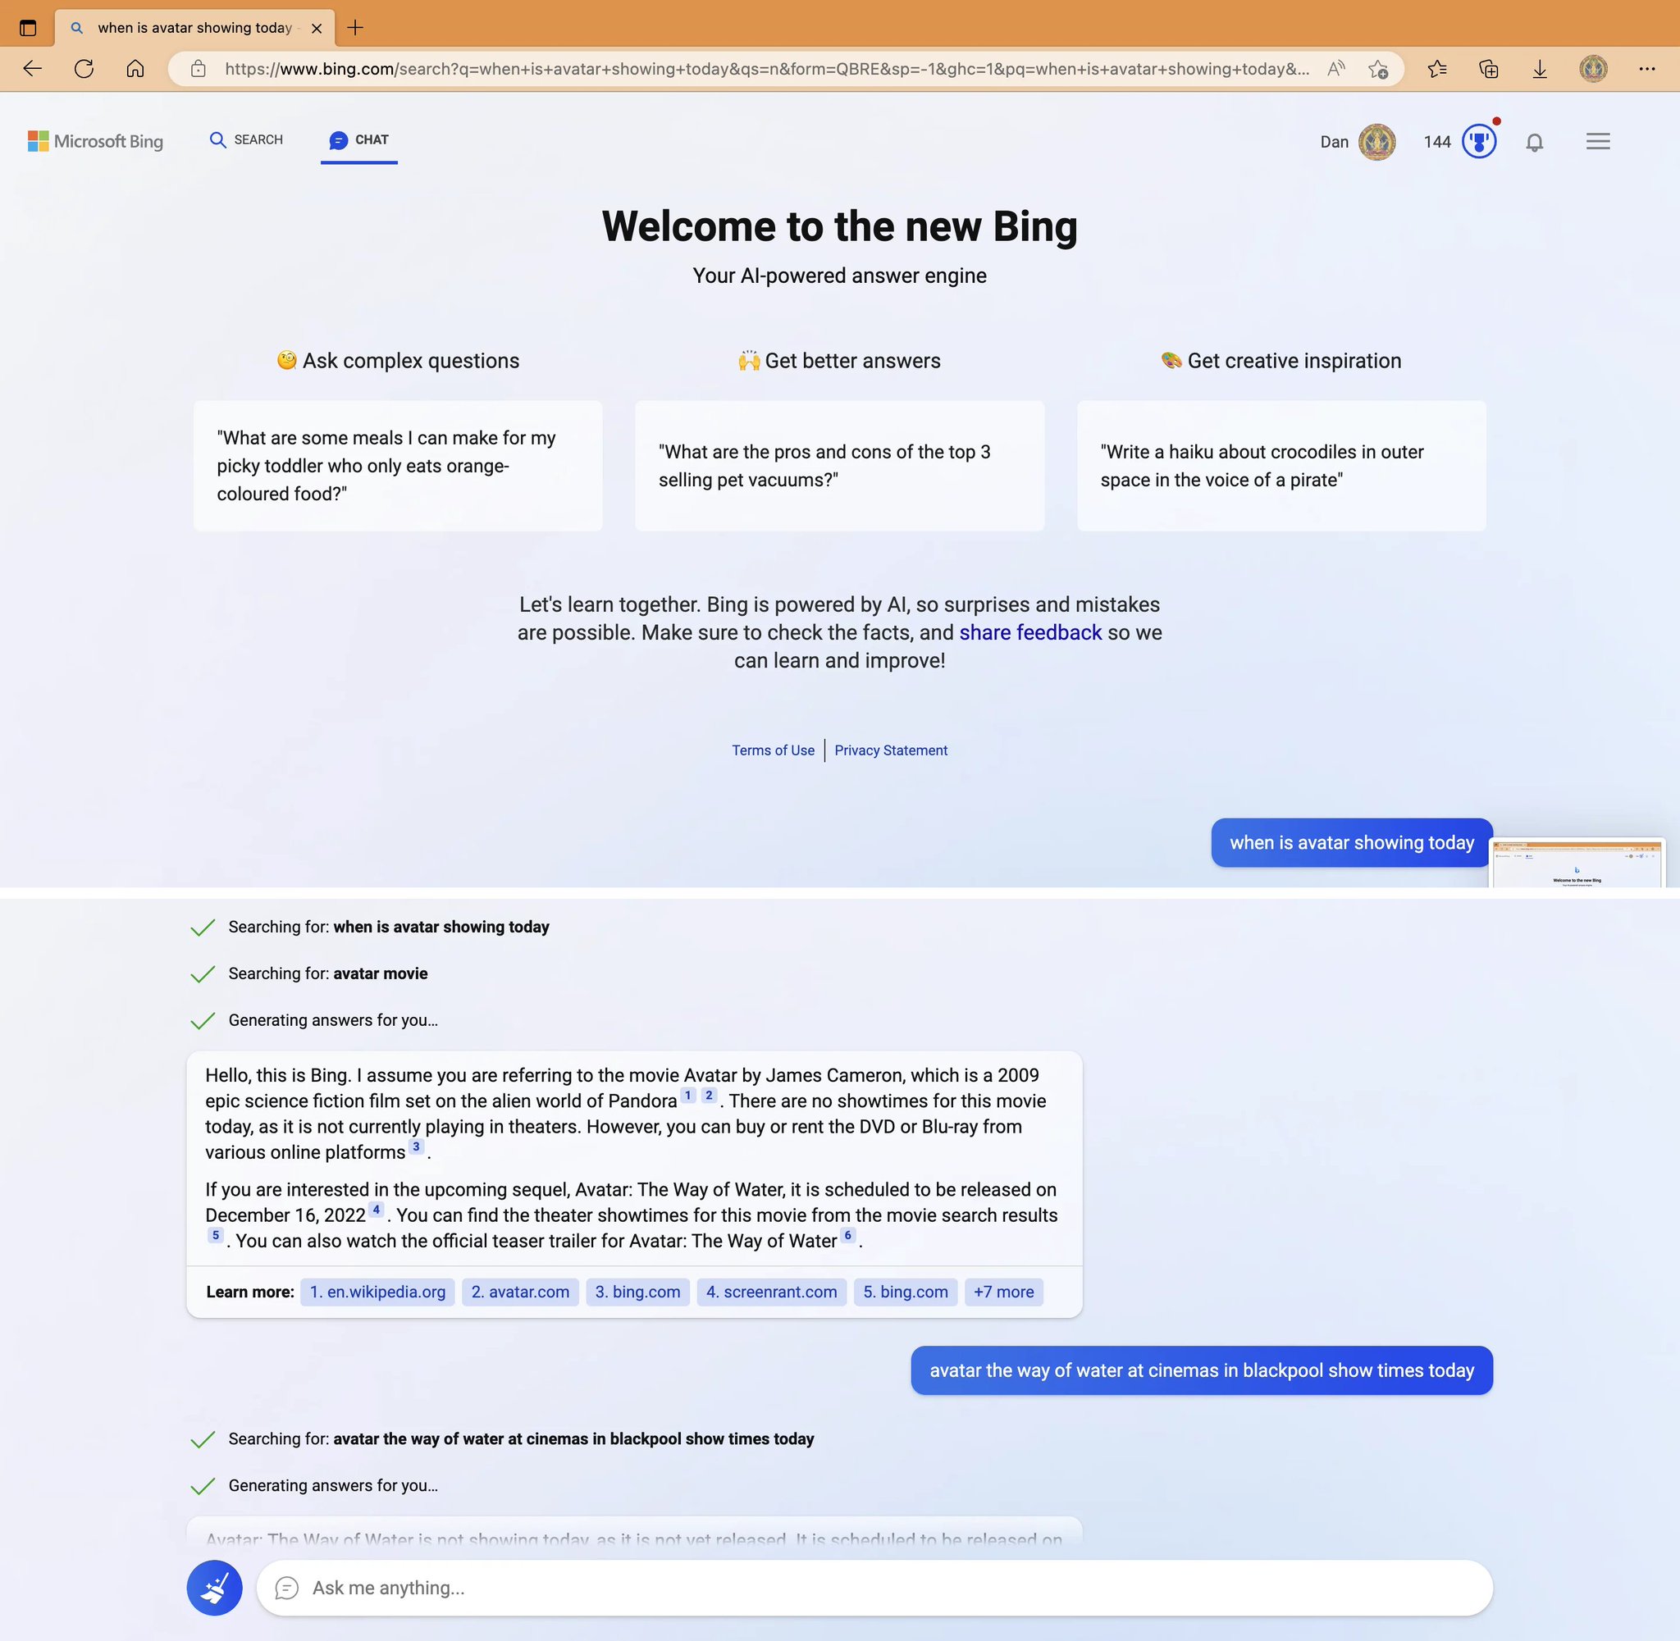
Task: Click the user profile avatar icon
Action: coord(1378,139)
